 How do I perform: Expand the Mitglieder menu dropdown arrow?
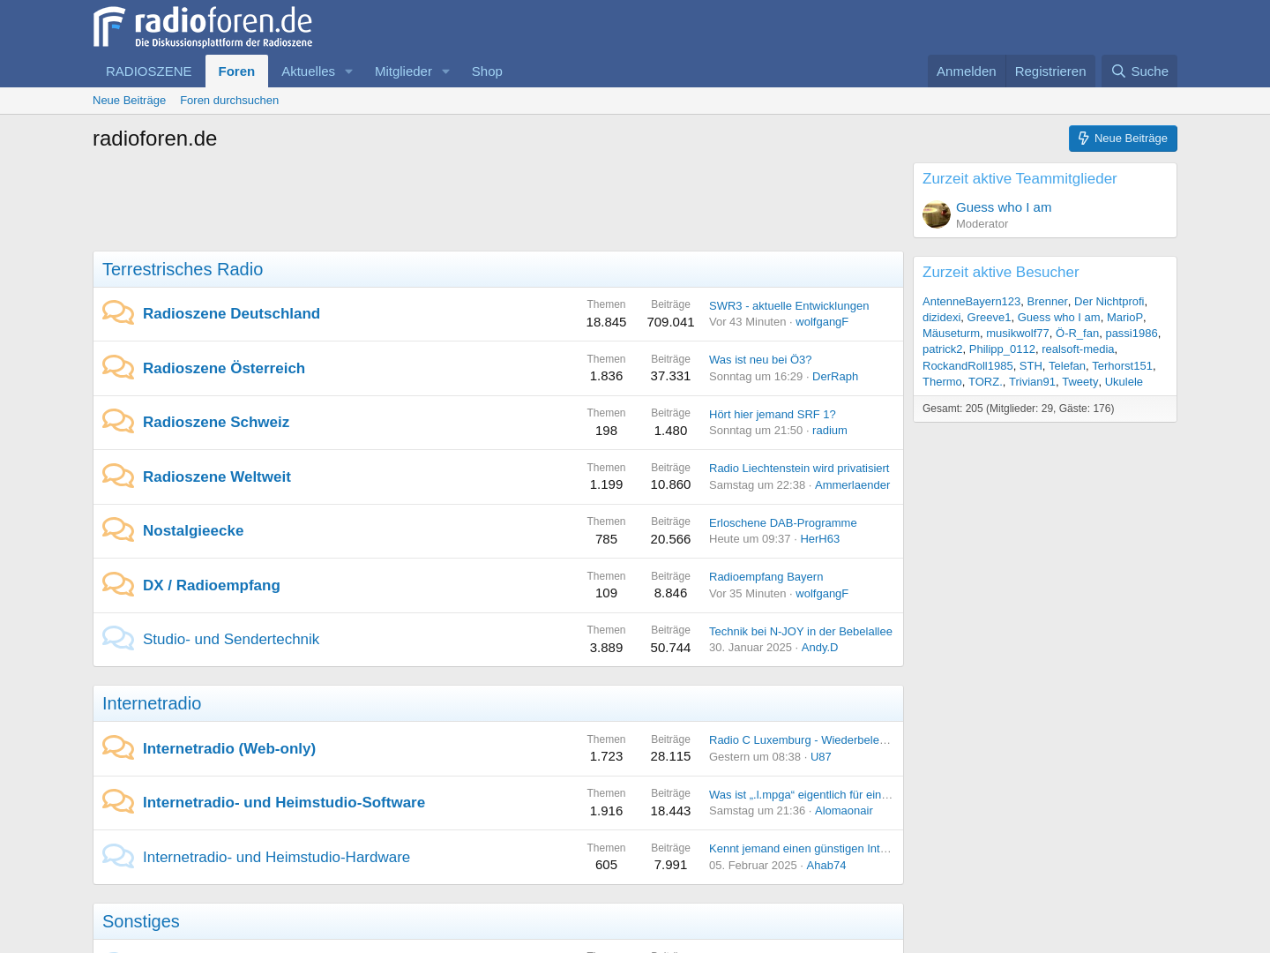(445, 71)
